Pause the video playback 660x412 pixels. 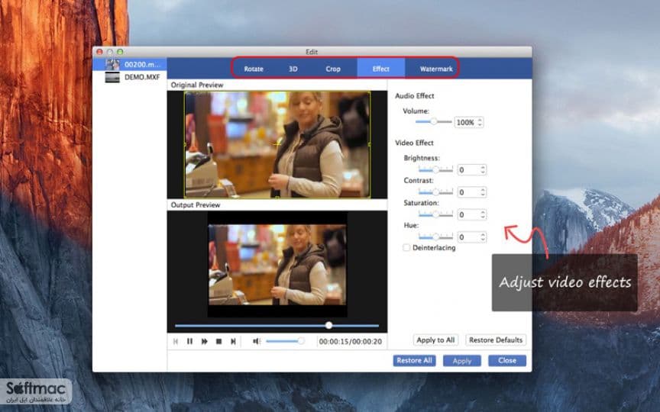(x=190, y=341)
